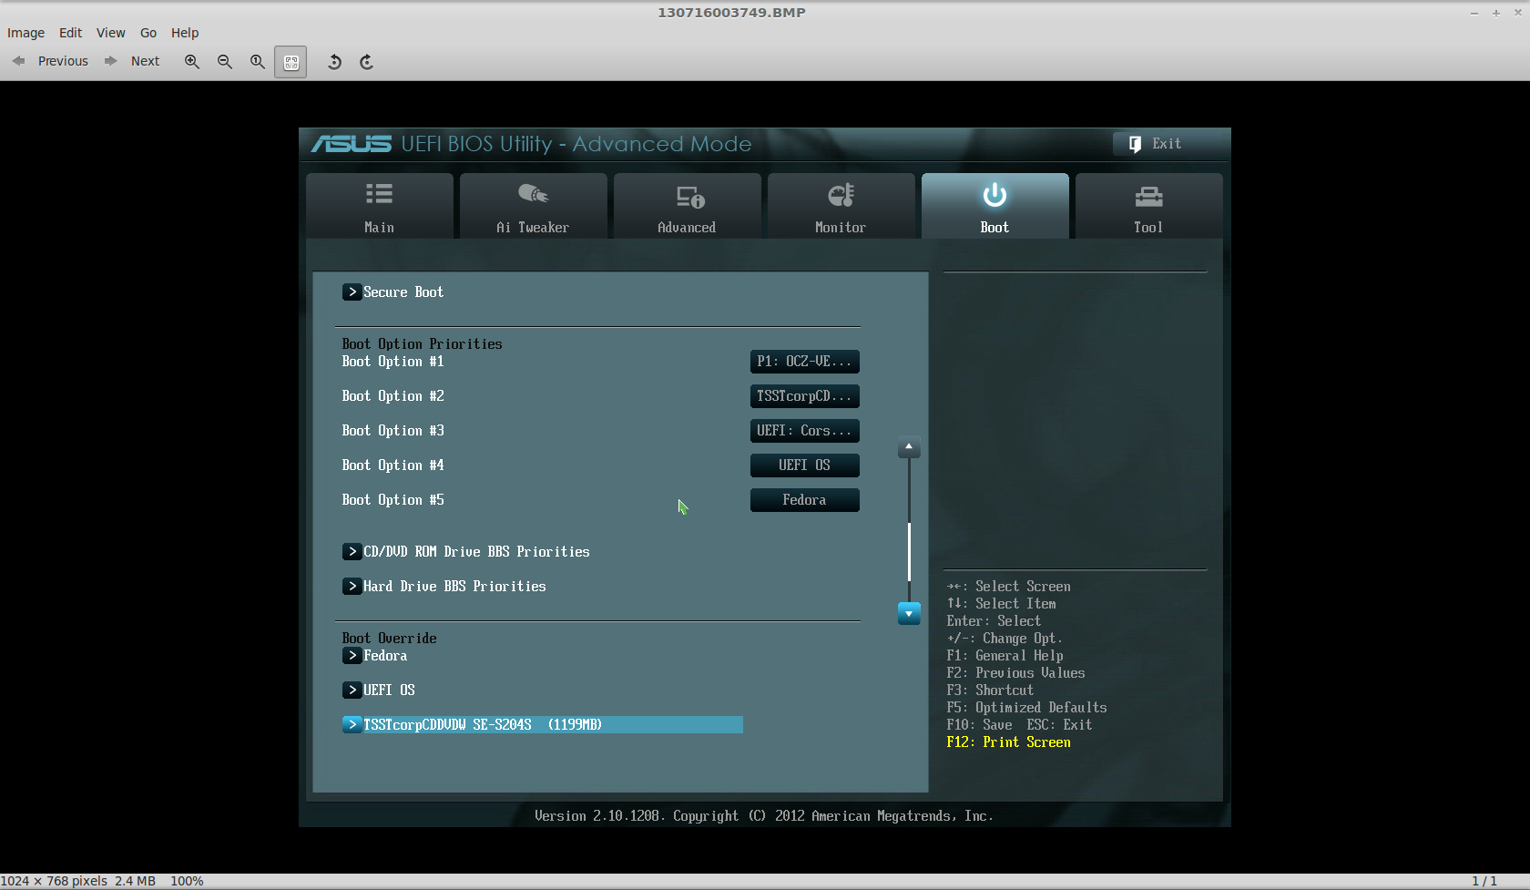Screen dimensions: 1530x890
Task: Expand CD/DVD ROM Drive BBS Priorities
Action: coord(466,552)
